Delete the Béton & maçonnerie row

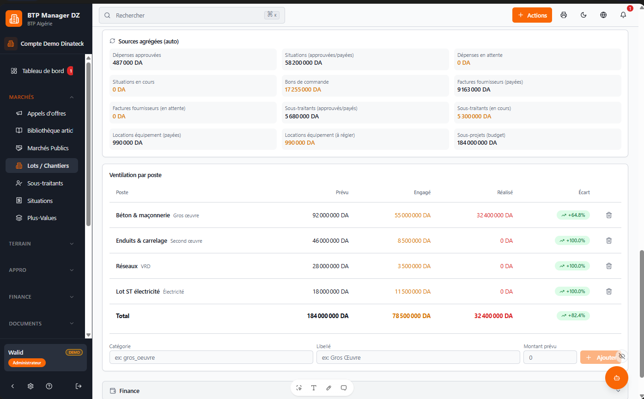click(x=609, y=215)
